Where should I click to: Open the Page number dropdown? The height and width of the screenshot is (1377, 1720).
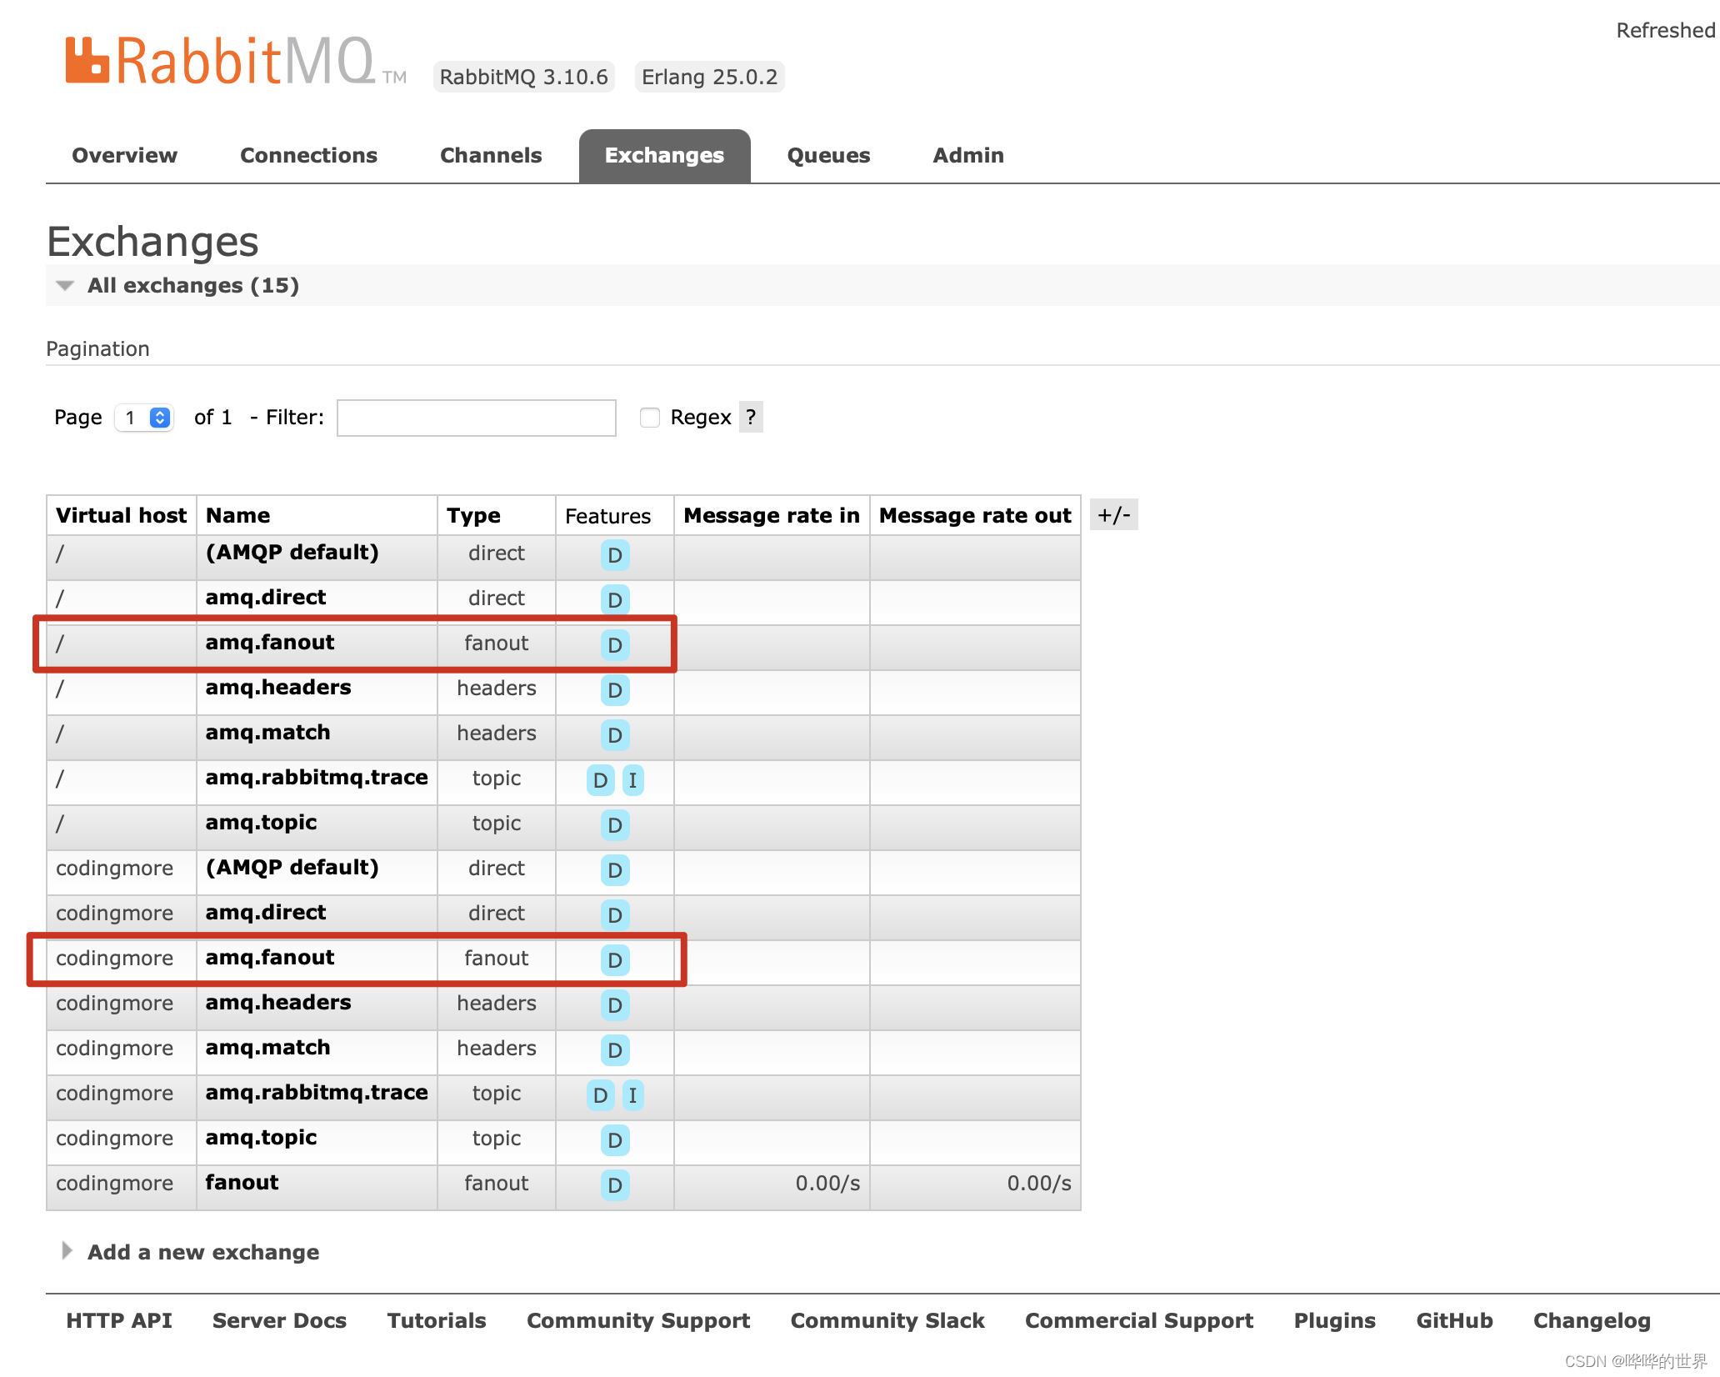[x=145, y=417]
